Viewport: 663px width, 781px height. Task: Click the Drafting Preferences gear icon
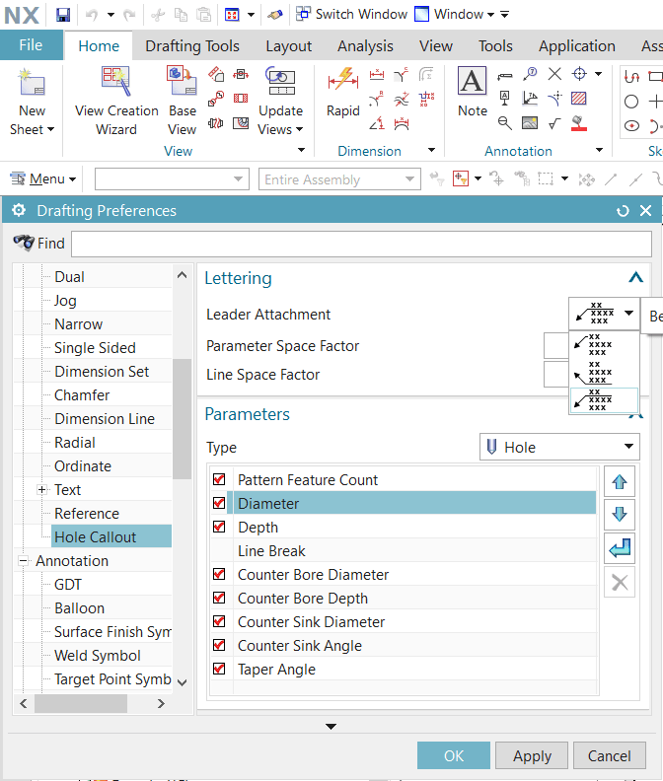19,210
